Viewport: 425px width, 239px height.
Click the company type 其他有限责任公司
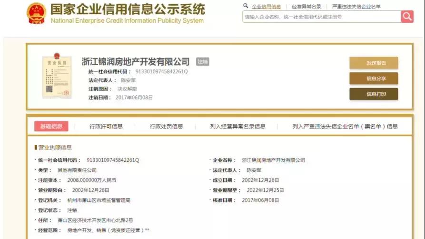point(77,170)
